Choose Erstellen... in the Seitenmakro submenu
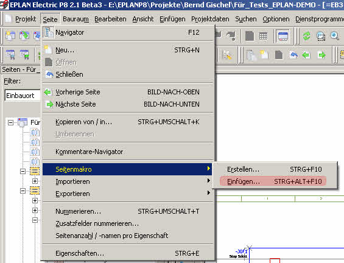344x263 pixels. 274,169
